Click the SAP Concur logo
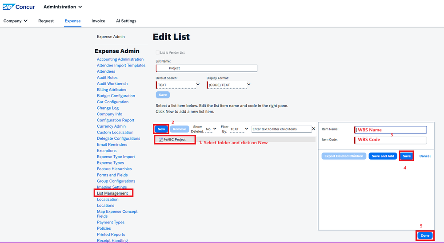 coord(20,7)
